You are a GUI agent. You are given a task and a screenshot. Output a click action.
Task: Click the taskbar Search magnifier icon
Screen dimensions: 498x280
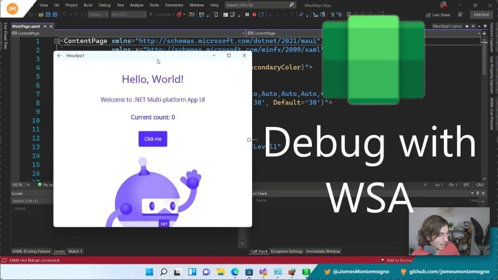(164, 272)
